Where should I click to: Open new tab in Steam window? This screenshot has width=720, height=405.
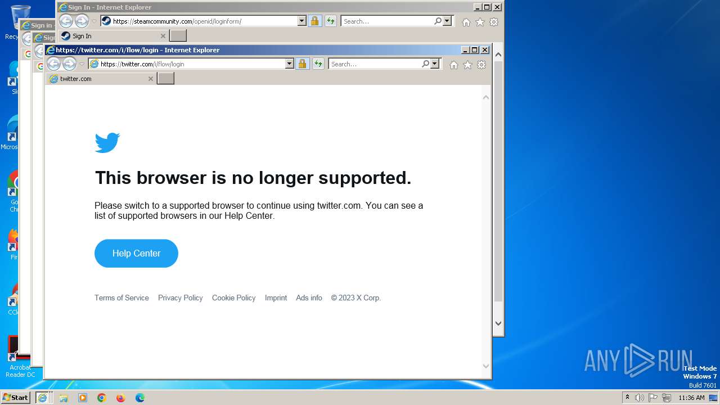pos(178,36)
